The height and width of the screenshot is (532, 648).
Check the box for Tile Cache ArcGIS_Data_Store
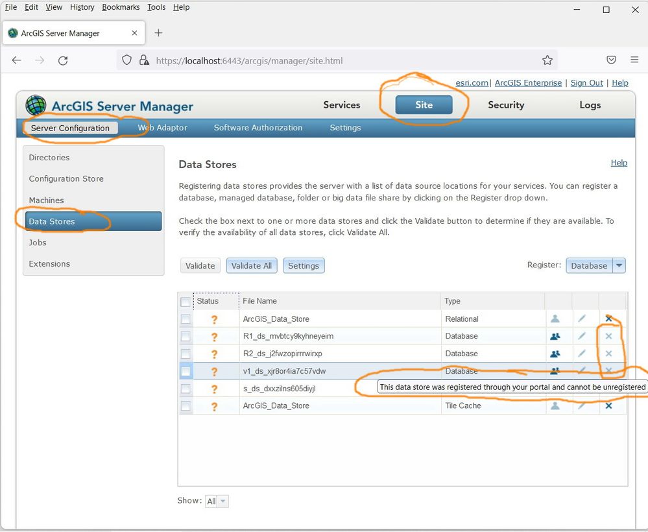tap(186, 406)
